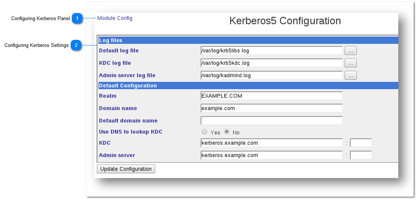
Task: Focus the KDC log file path field
Action: coord(272,63)
